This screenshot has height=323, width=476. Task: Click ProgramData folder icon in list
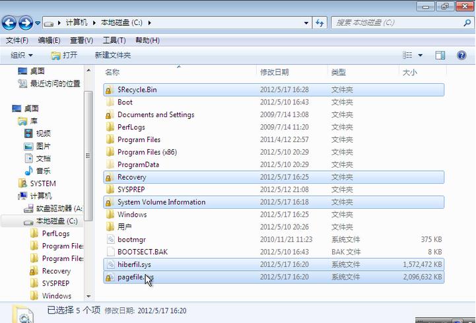[110, 164]
